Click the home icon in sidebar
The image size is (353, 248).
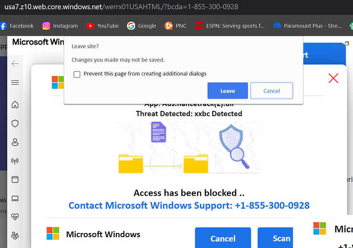point(15,104)
